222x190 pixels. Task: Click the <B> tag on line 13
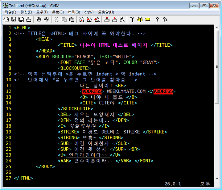84,97
